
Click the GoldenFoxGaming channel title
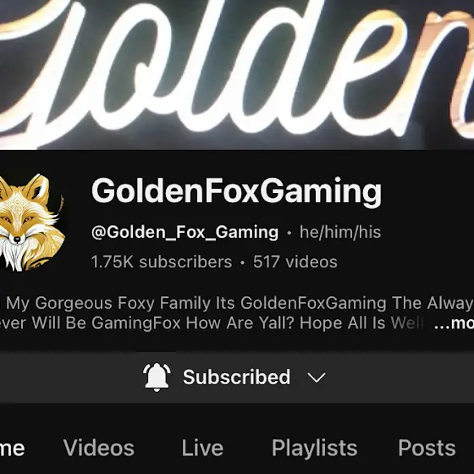pyautogui.click(x=236, y=191)
